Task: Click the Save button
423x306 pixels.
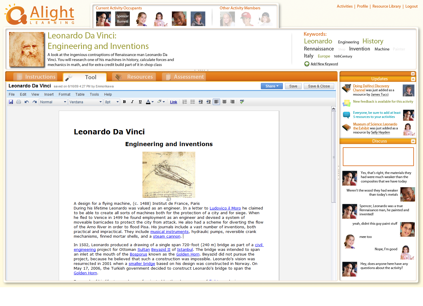Action: pos(293,86)
